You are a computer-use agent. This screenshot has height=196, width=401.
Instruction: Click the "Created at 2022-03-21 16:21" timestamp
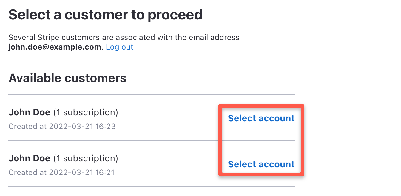(x=61, y=172)
